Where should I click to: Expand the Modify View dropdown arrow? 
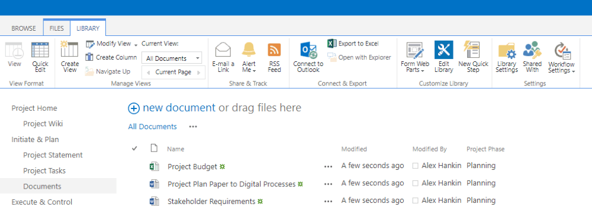click(136, 45)
